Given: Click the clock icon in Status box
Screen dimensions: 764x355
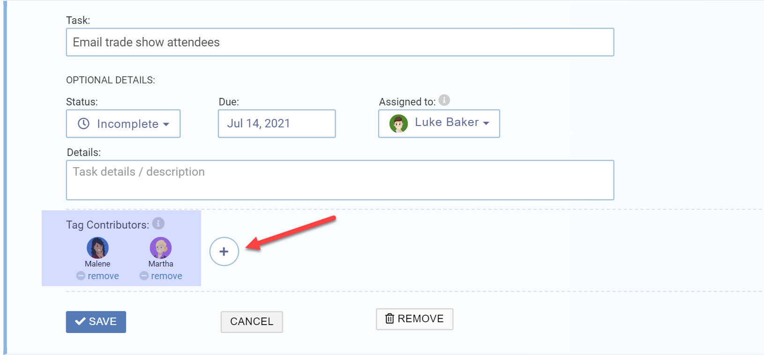Looking at the screenshot, I should pyautogui.click(x=83, y=124).
